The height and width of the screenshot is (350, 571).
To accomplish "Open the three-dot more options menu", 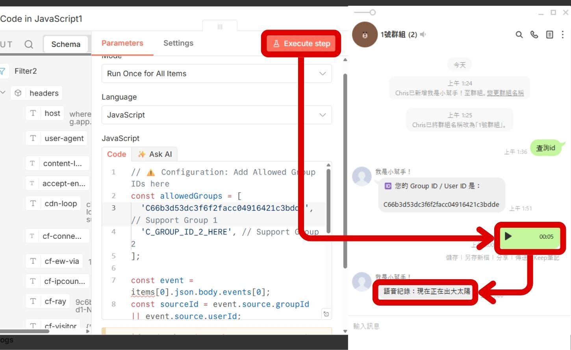I will (x=563, y=35).
